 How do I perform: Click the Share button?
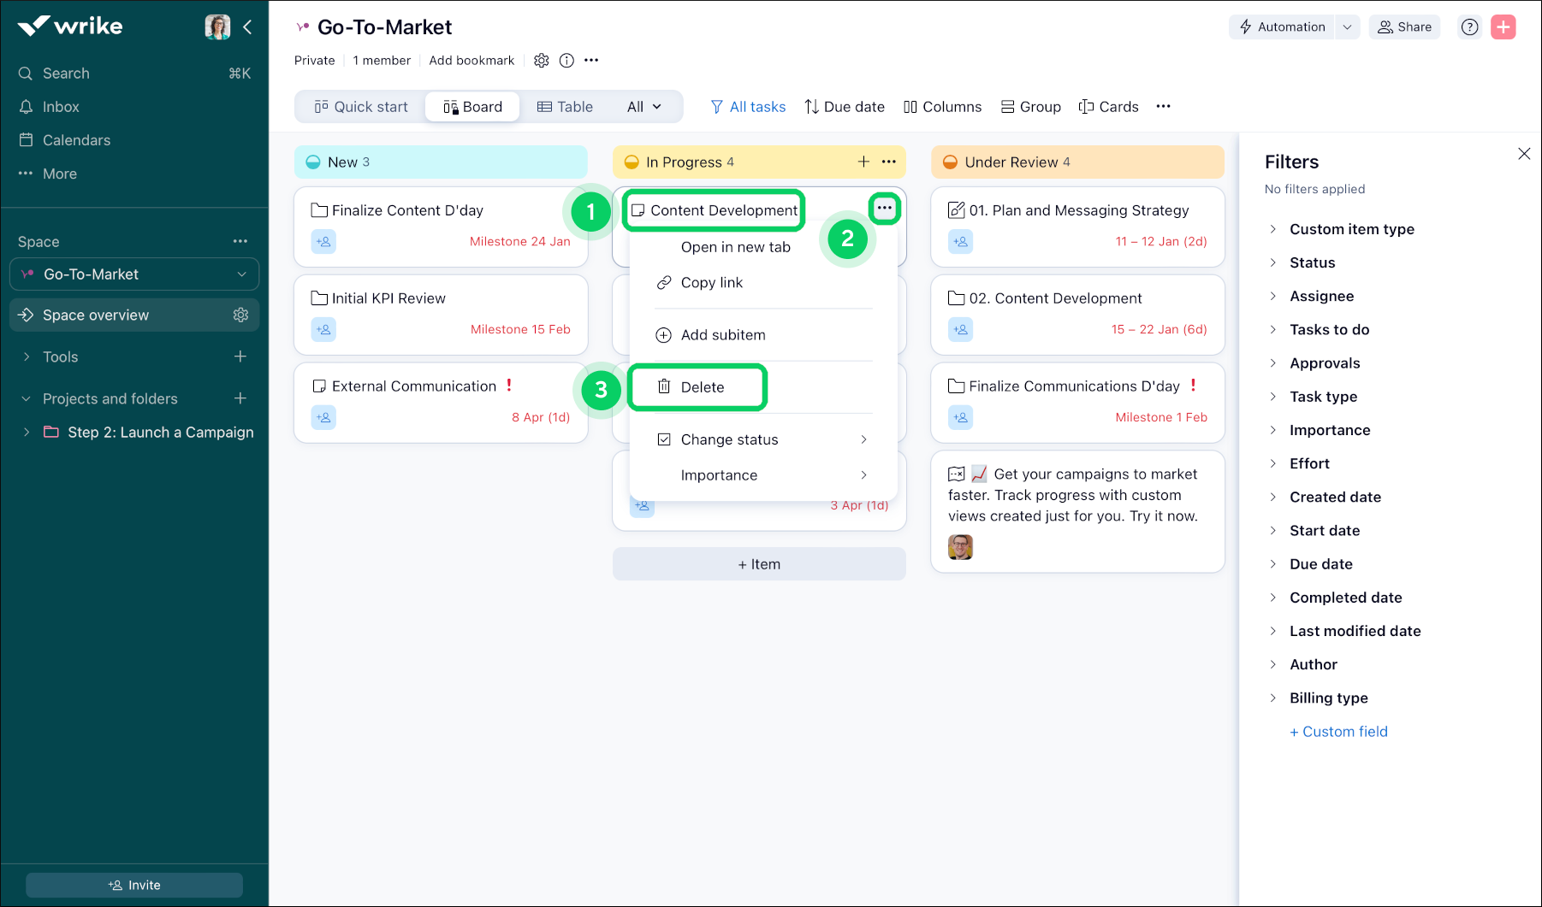click(1404, 27)
